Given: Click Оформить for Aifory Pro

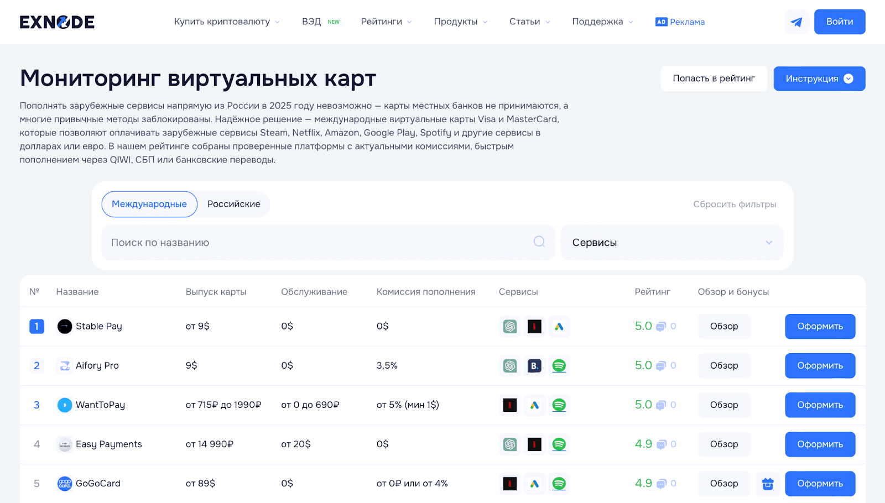Looking at the screenshot, I should click(x=820, y=366).
